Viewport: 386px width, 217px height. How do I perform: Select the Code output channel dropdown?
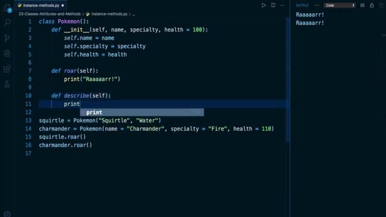340,5
